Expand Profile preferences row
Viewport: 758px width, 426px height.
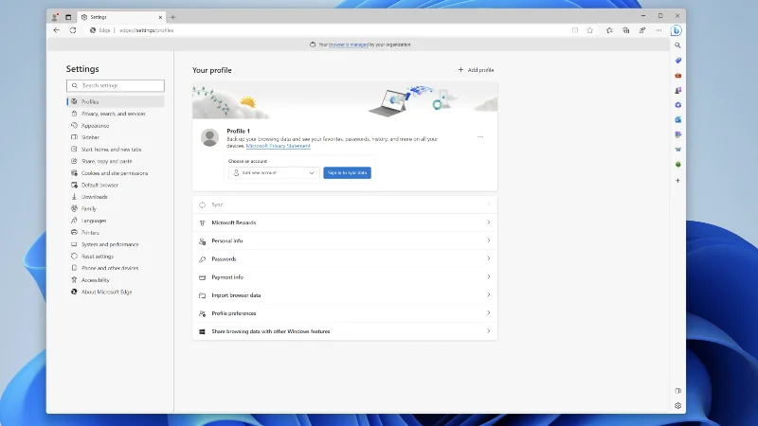point(345,313)
